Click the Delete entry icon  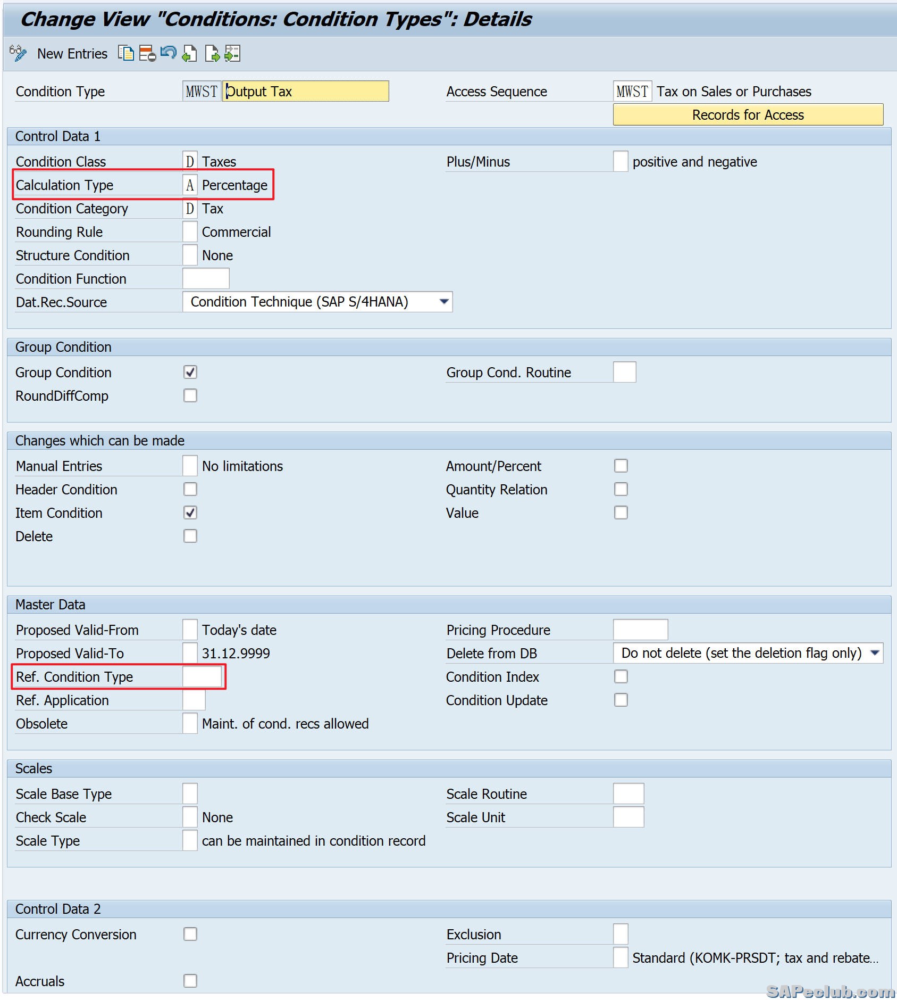pos(147,53)
